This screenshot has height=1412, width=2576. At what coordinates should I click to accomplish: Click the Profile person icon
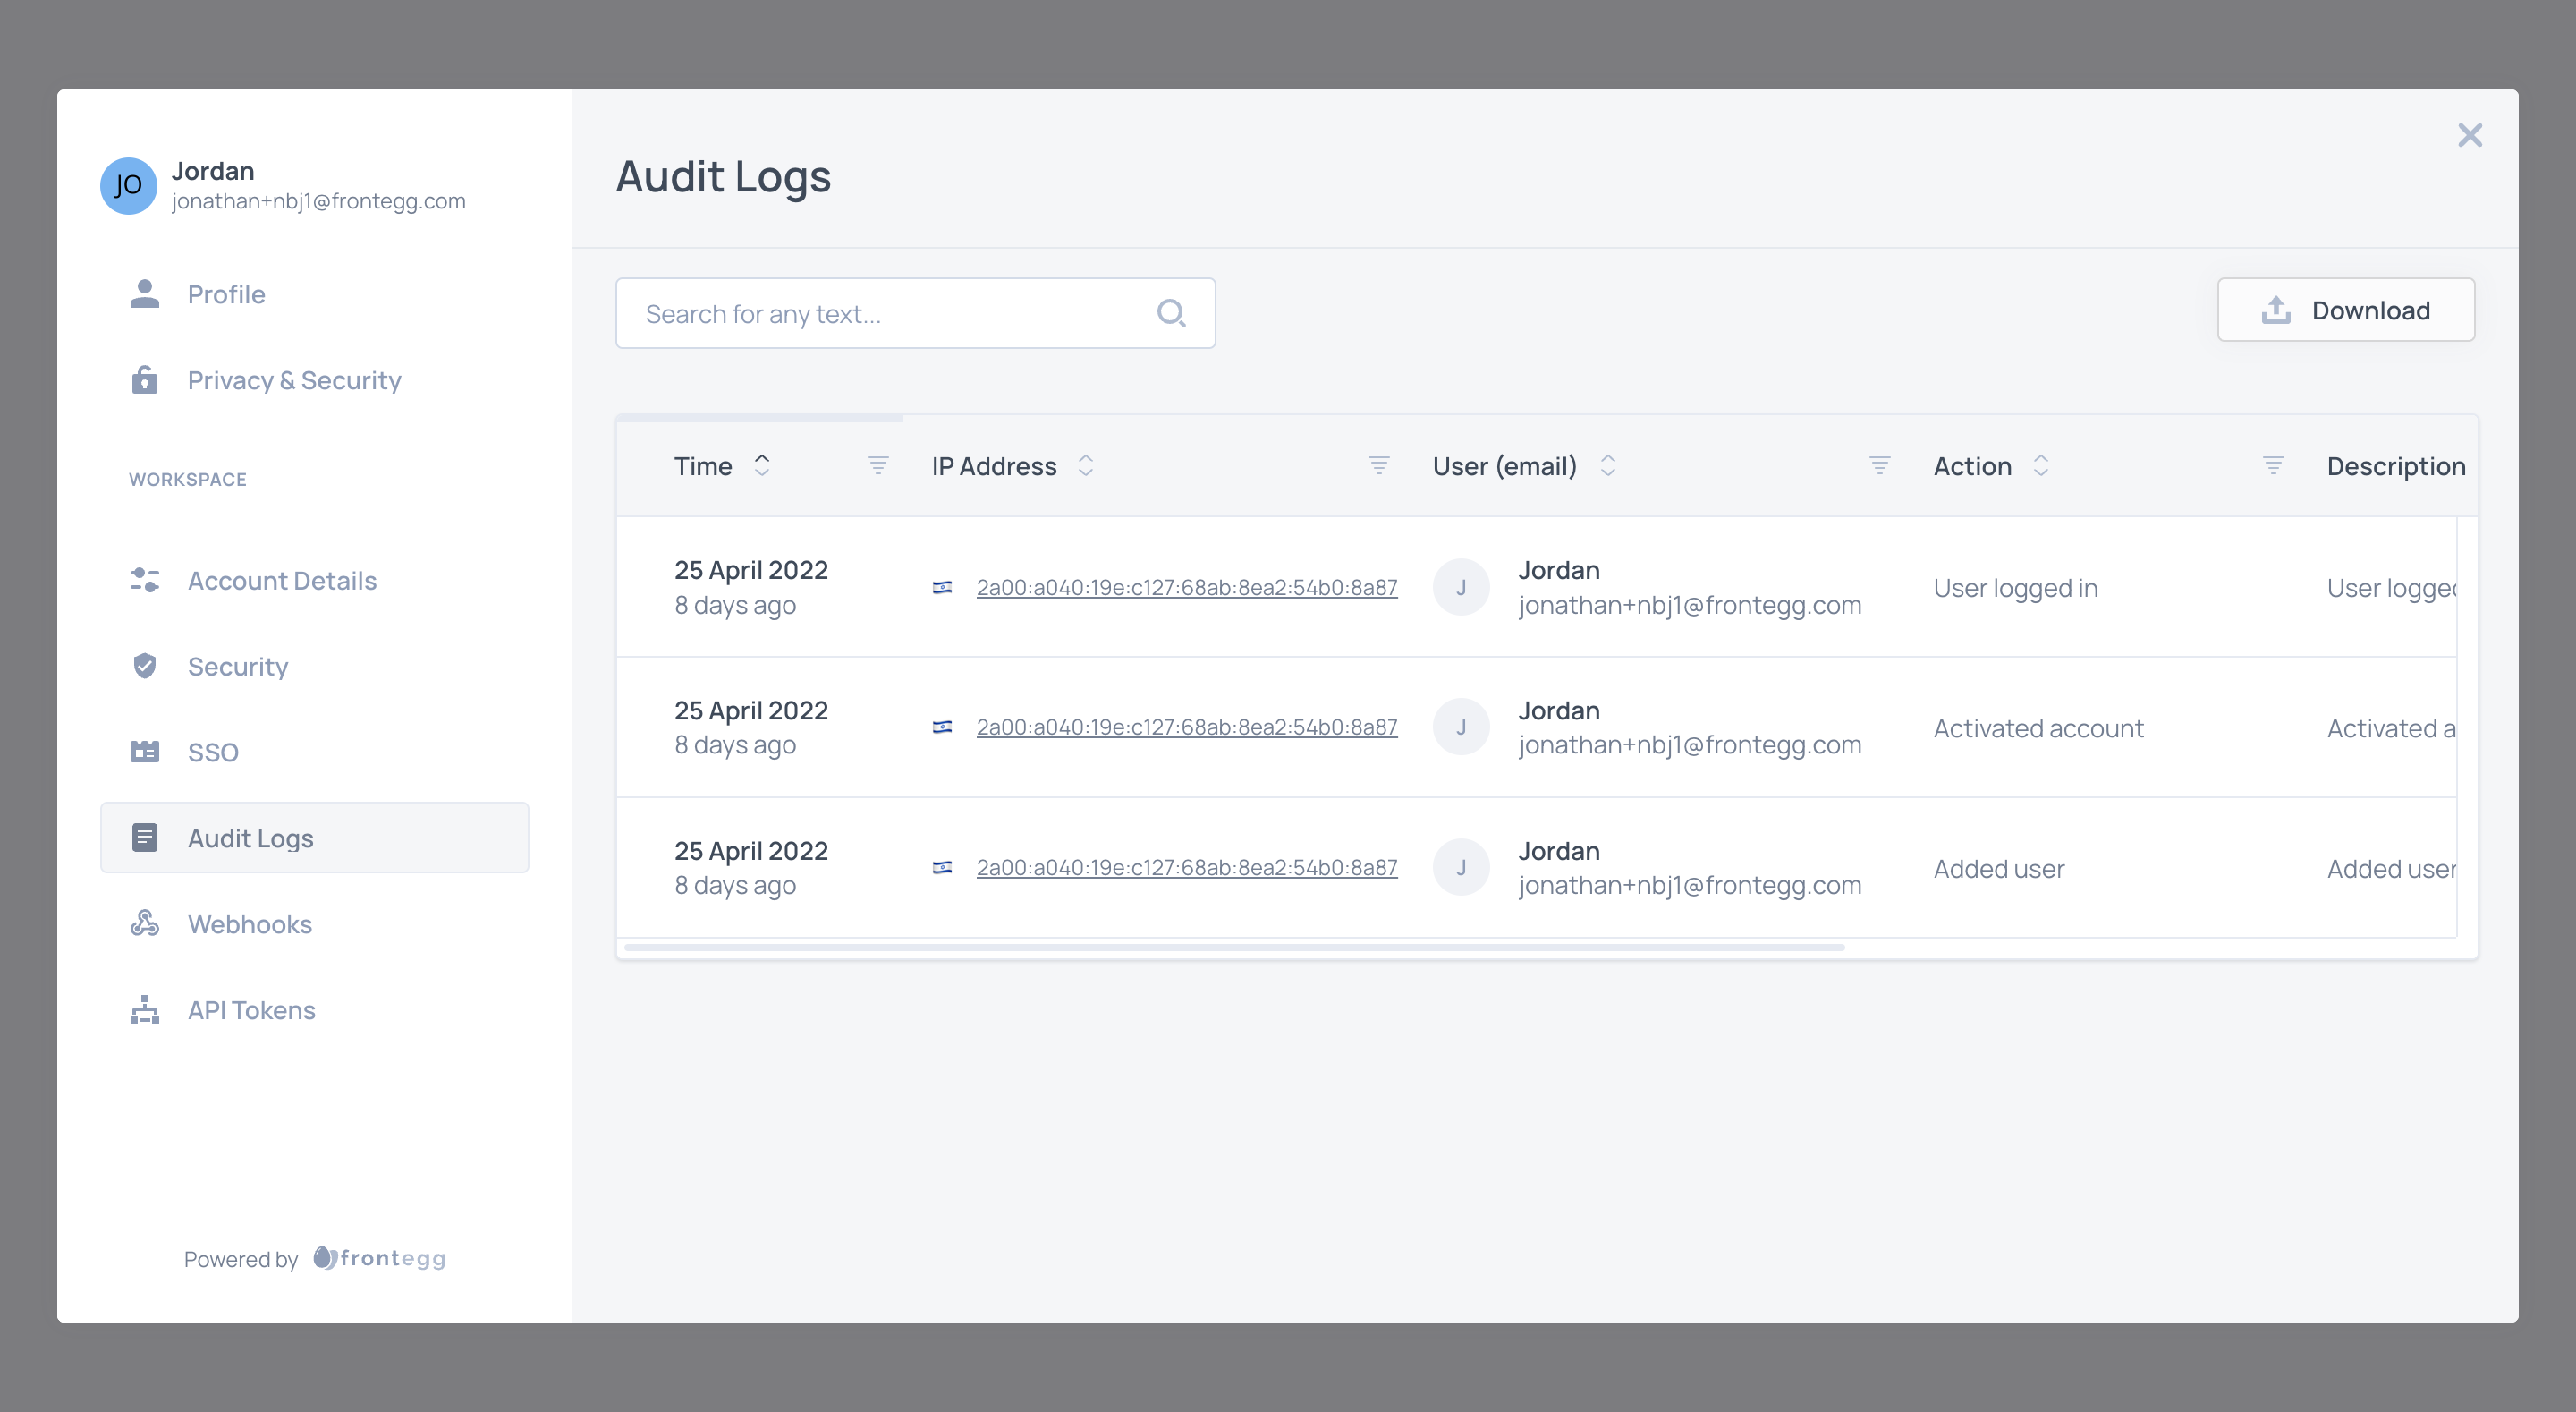[144, 293]
